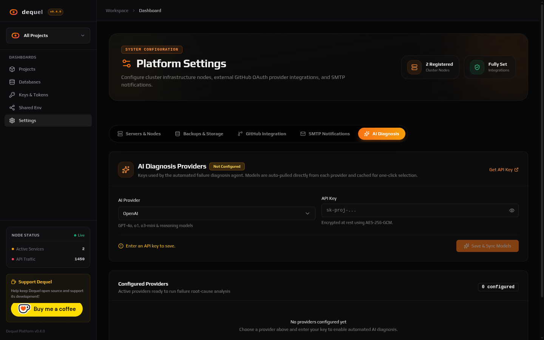Viewport: 544px width, 340px height.
Task: Click the Dashboard breadcrumb
Action: coord(150,11)
